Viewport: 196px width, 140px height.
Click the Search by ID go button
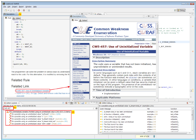pyautogui.click(x=153, y=39)
